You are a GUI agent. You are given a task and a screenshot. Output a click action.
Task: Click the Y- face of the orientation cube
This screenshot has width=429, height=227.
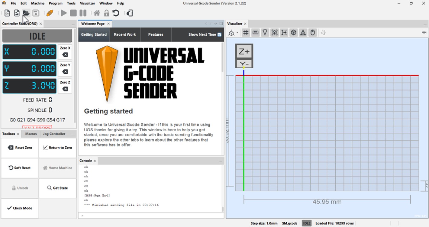(x=244, y=64)
